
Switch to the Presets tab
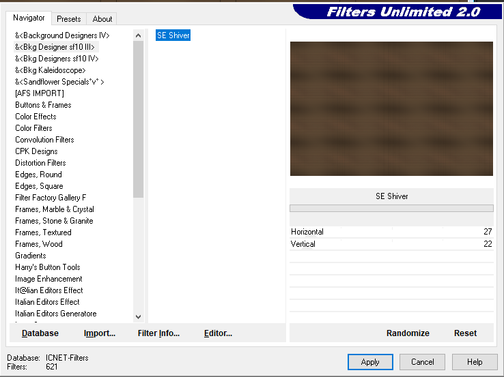pyautogui.click(x=68, y=19)
